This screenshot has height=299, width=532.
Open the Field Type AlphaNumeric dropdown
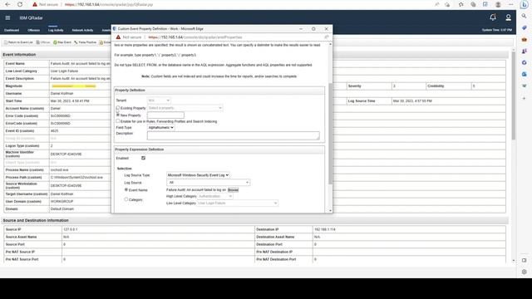point(160,127)
